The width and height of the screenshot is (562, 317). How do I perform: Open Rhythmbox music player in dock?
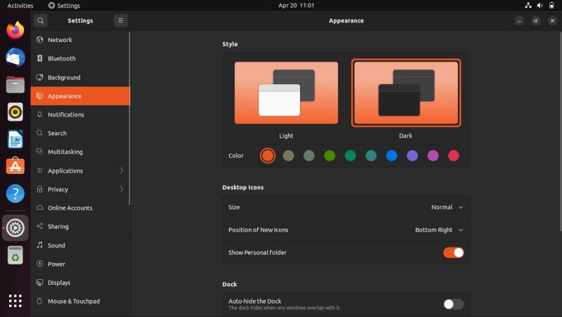(x=15, y=112)
